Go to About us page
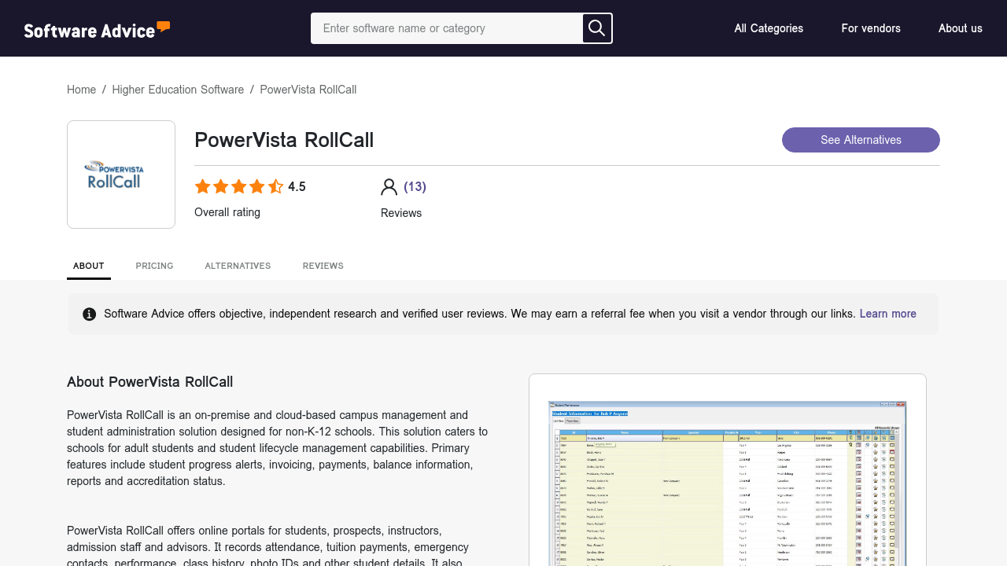The width and height of the screenshot is (1007, 566). click(x=960, y=28)
